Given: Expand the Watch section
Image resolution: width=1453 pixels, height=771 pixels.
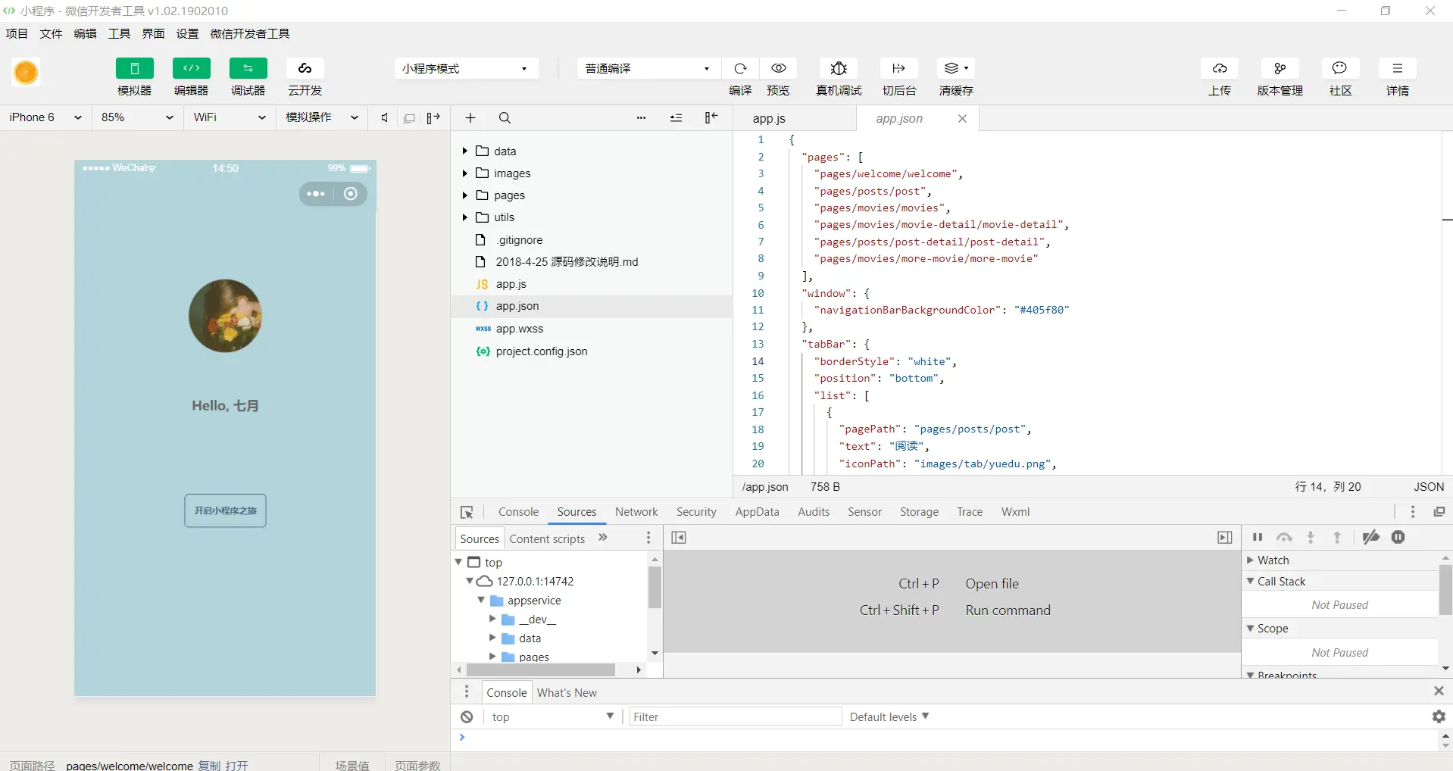Looking at the screenshot, I should coord(1250,560).
